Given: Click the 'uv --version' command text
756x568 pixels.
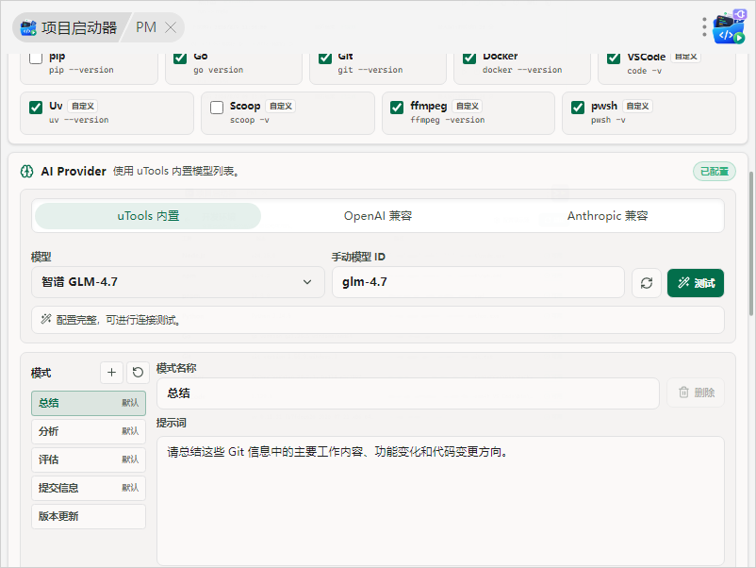Looking at the screenshot, I should pos(78,120).
